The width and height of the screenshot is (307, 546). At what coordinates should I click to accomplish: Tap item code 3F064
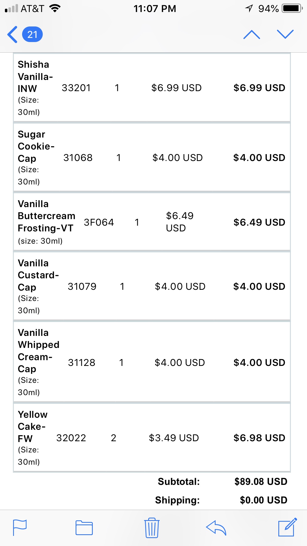pyautogui.click(x=99, y=222)
